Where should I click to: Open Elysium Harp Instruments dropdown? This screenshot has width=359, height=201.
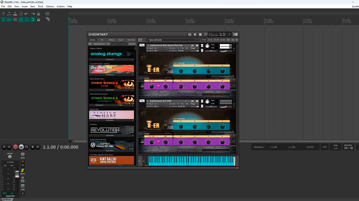coord(111,120)
